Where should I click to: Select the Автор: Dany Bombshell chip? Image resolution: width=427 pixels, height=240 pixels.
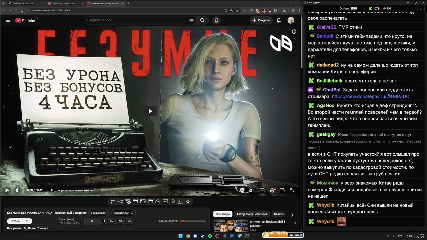pyautogui.click(x=252, y=214)
